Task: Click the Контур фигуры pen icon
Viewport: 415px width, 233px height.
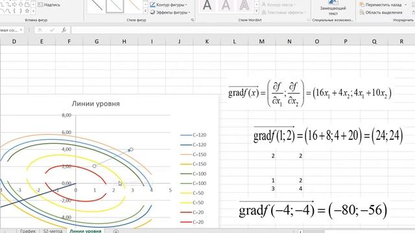Action: 153,5
